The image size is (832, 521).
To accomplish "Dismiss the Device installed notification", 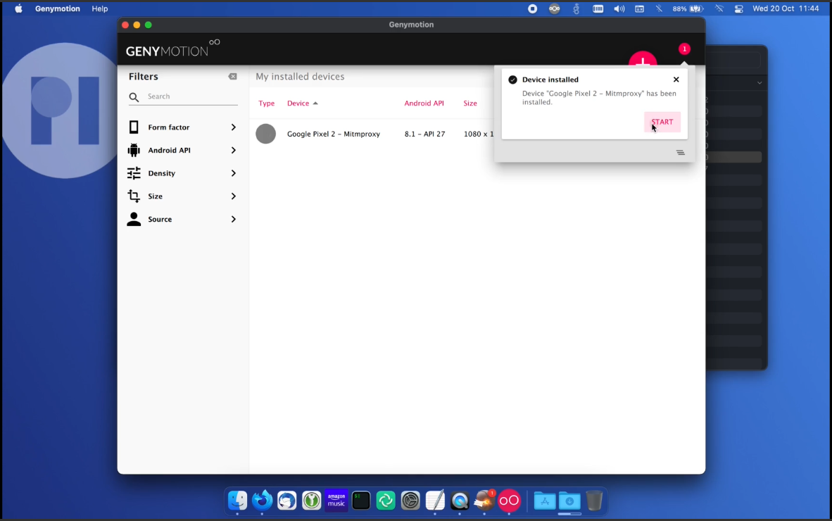I will pyautogui.click(x=676, y=80).
